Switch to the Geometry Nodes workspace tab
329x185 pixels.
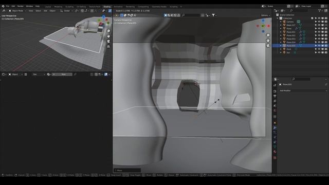click(159, 7)
